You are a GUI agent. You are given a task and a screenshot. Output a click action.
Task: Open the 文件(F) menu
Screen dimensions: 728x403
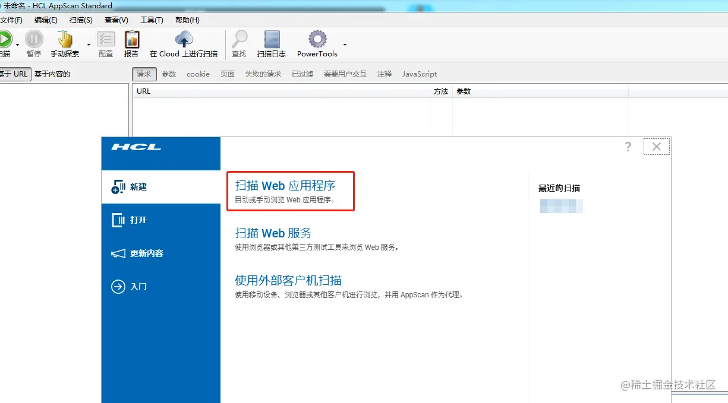tap(11, 20)
